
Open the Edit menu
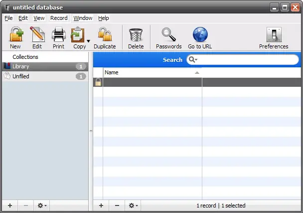point(23,18)
